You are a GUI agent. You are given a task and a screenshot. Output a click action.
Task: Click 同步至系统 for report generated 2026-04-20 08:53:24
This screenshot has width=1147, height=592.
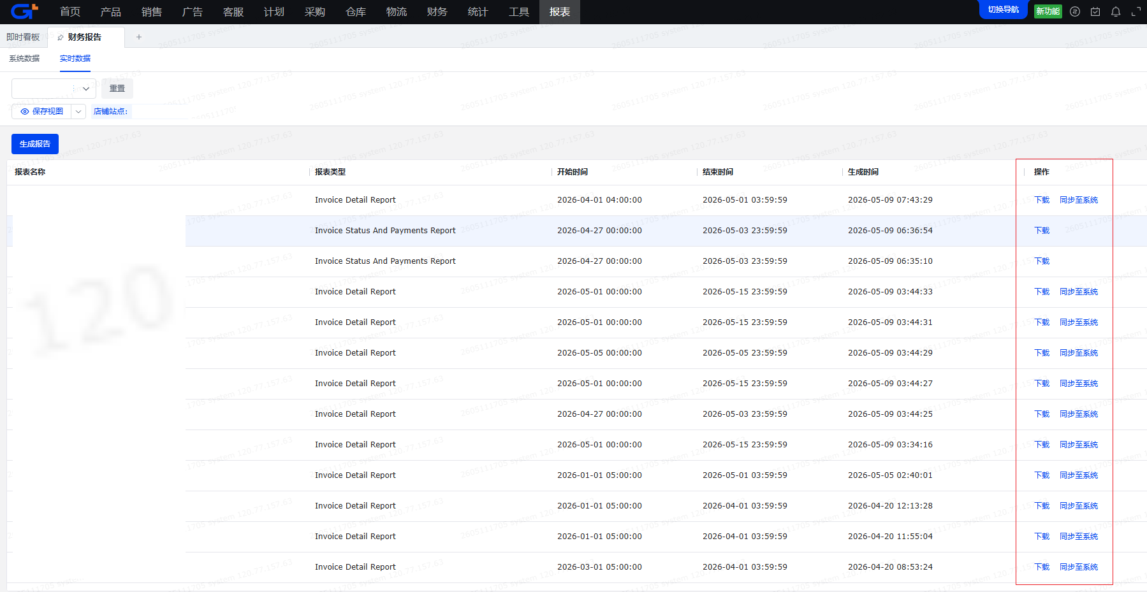pyautogui.click(x=1079, y=567)
